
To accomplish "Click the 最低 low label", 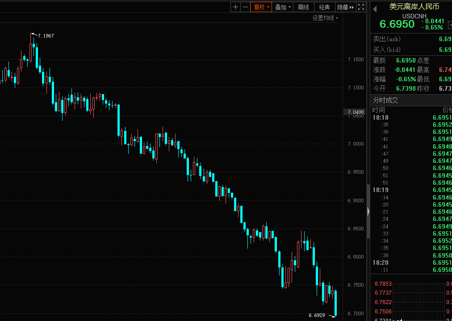I will click(423, 79).
